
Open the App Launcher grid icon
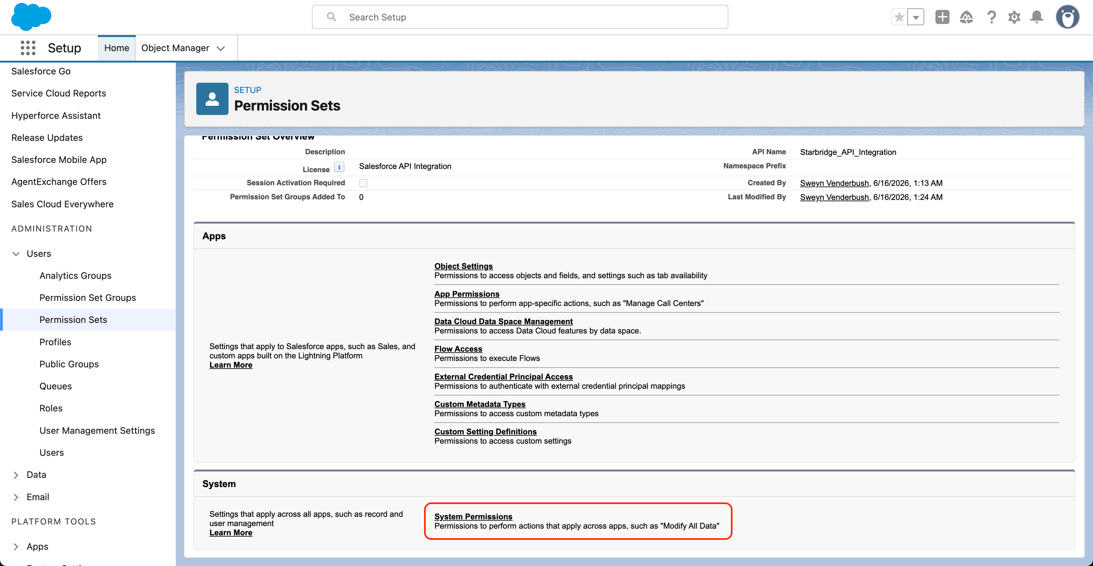[x=28, y=48]
